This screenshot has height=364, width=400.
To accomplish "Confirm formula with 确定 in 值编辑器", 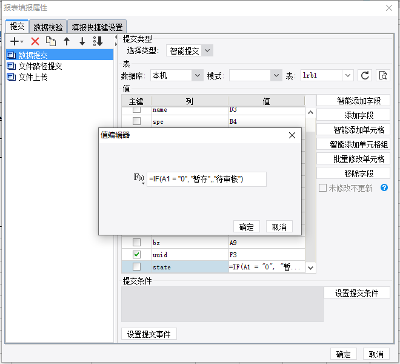I will point(247,226).
